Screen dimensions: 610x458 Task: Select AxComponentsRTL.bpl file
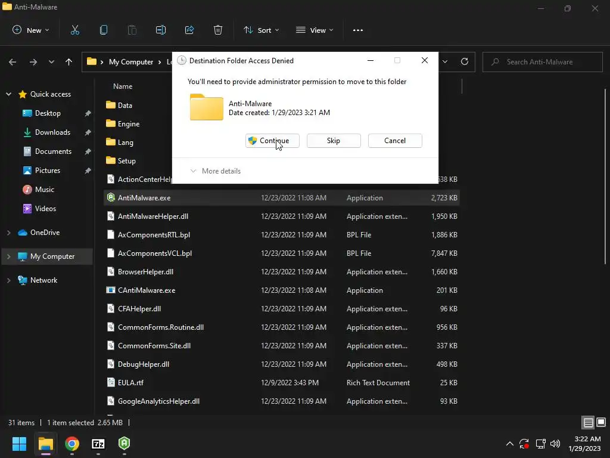(x=282, y=235)
